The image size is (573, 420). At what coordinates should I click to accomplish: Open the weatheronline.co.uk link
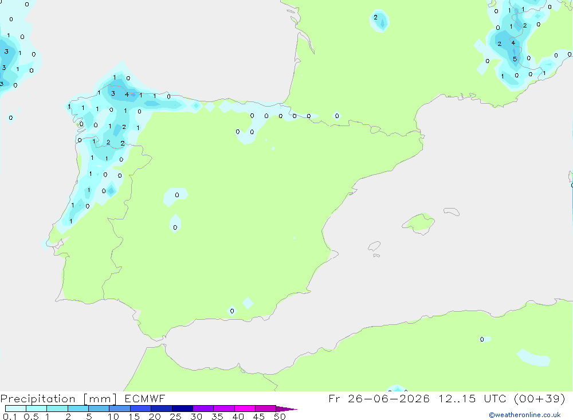[x=525, y=415]
